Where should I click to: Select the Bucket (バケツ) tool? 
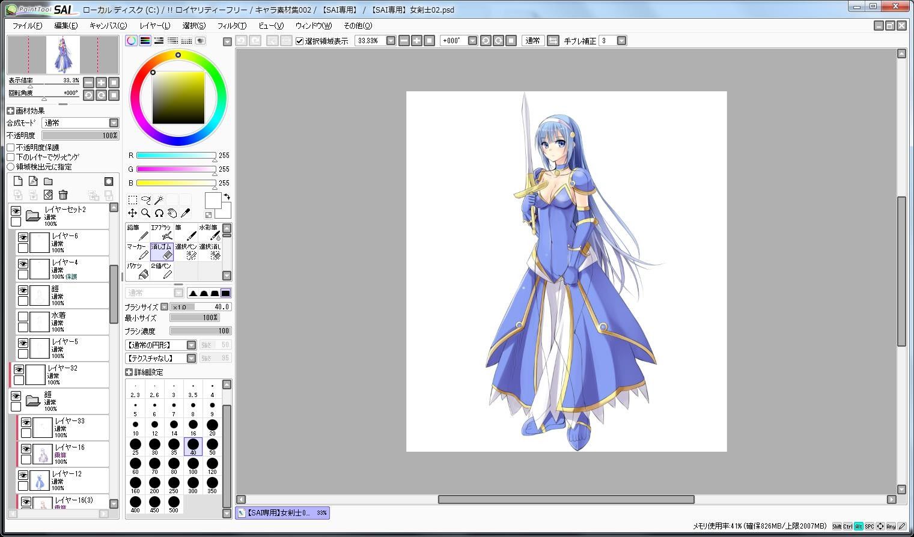(x=138, y=271)
